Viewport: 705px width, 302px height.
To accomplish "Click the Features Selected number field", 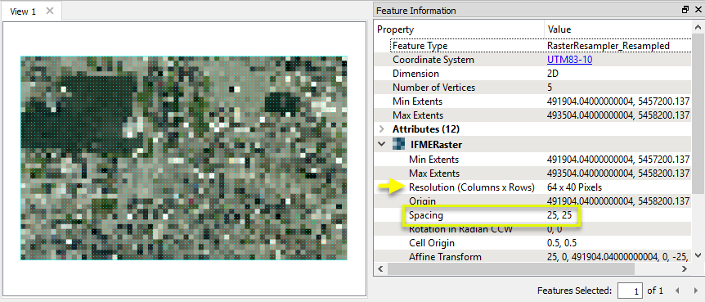I will click(x=630, y=291).
